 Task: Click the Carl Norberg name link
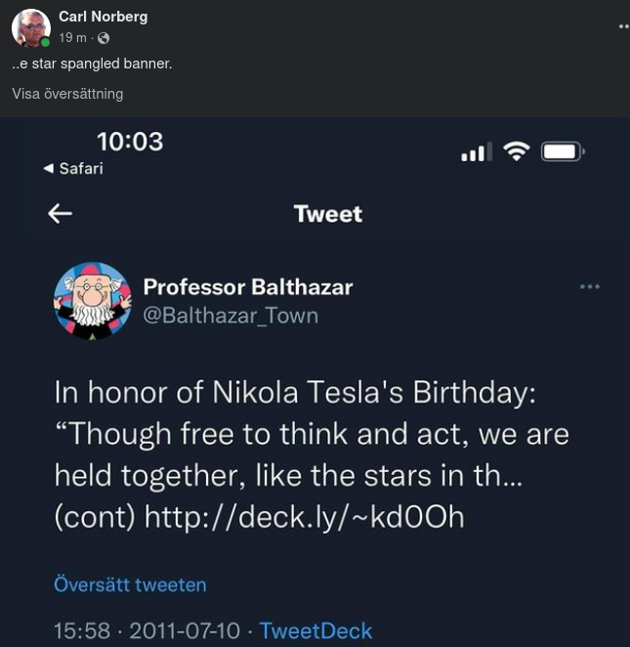point(103,17)
